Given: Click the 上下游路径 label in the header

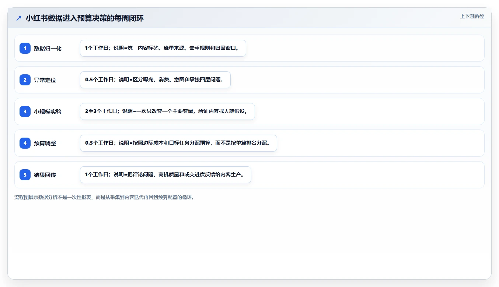Looking at the screenshot, I should (x=472, y=16).
